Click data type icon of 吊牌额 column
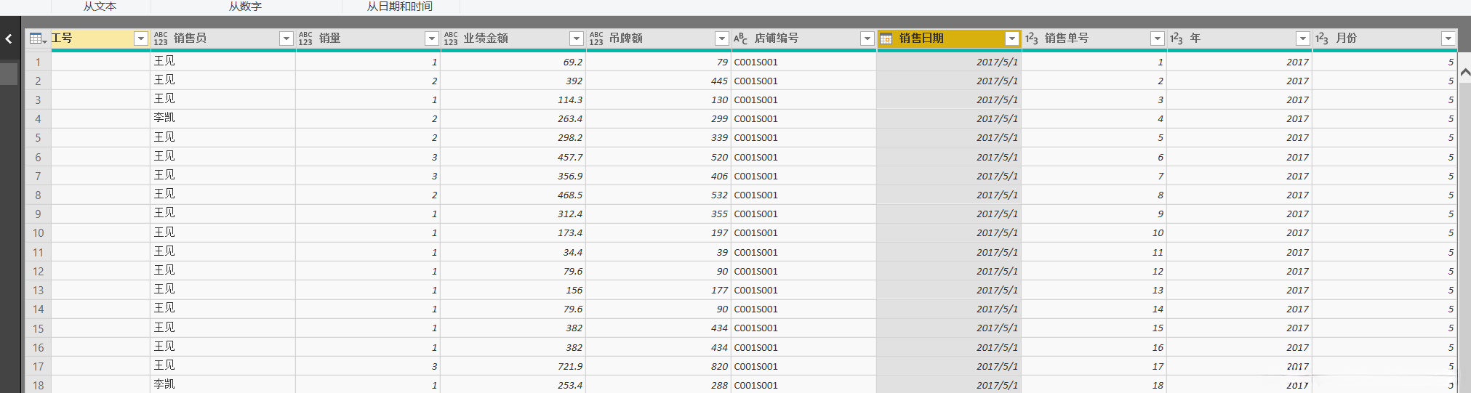 (x=596, y=39)
